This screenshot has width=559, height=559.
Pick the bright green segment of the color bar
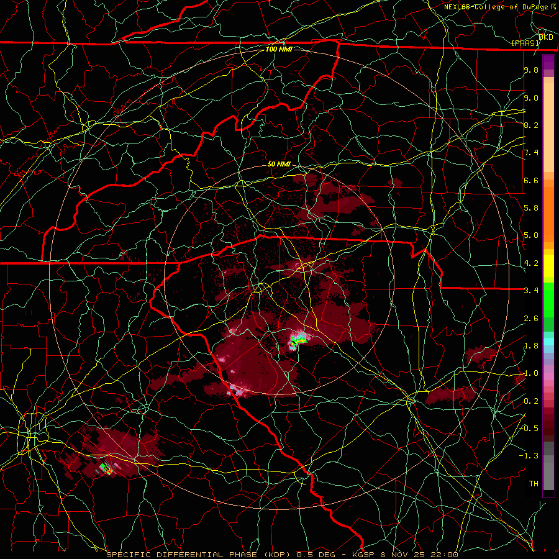(548, 299)
